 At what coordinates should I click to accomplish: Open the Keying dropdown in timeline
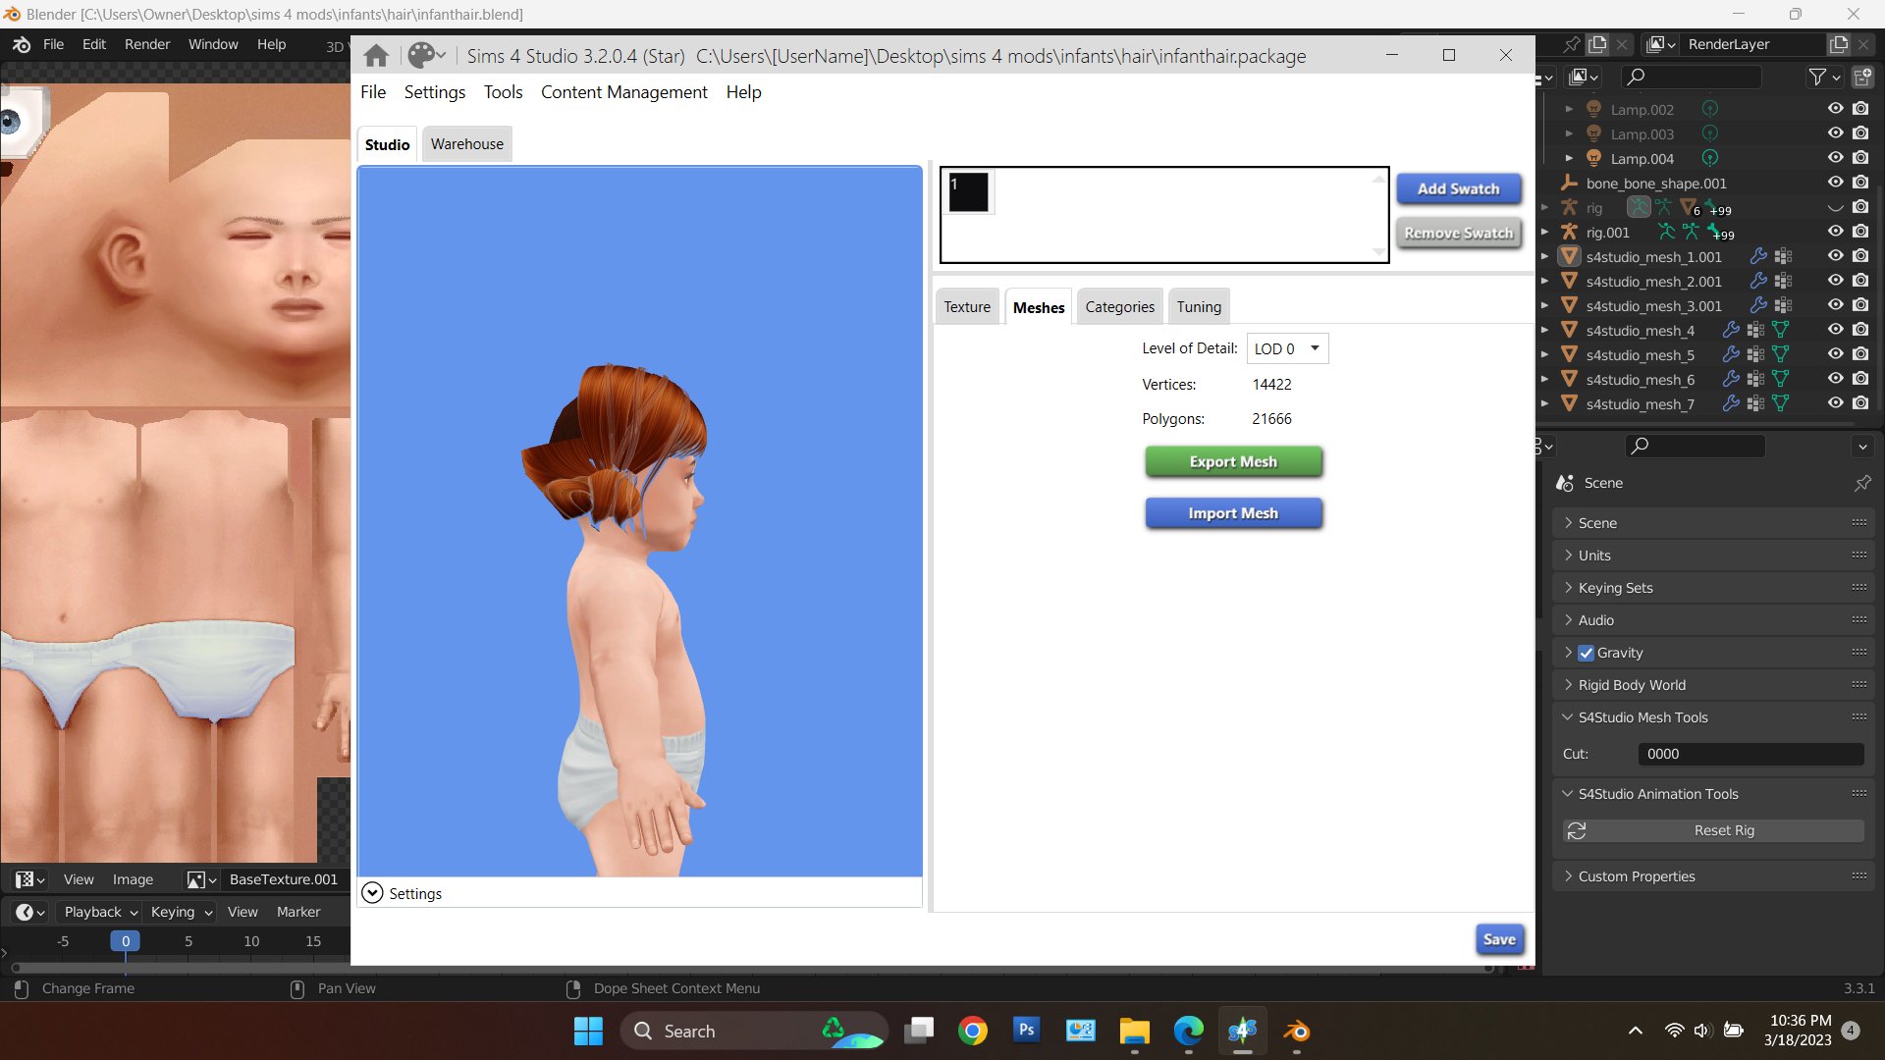pos(181,912)
